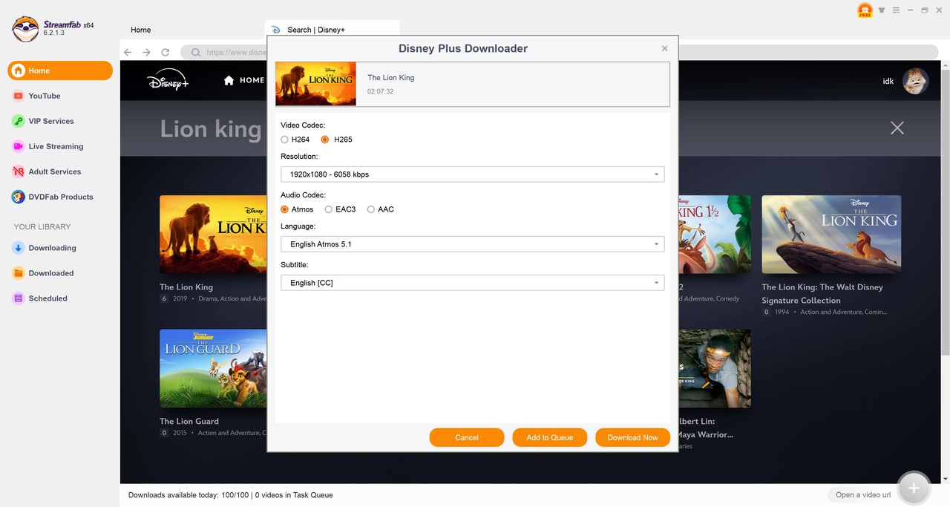Open the idk profile avatar

(x=916, y=81)
